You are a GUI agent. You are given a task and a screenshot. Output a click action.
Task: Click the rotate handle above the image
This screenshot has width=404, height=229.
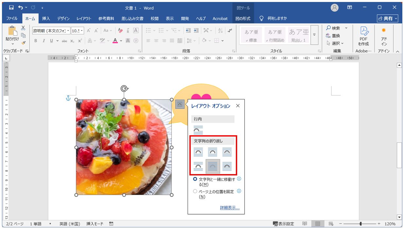coord(124,88)
